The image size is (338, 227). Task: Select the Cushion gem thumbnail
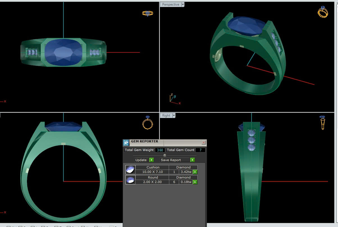[x=130, y=170]
